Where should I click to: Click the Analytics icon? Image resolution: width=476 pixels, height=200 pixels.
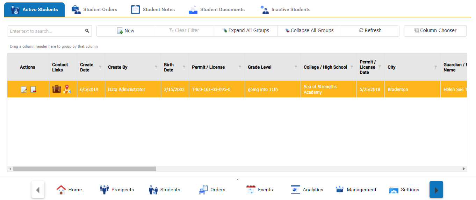click(296, 190)
